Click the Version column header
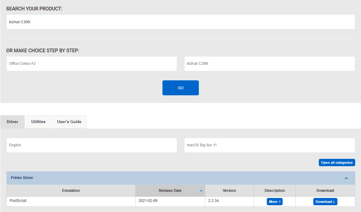 coord(229,191)
